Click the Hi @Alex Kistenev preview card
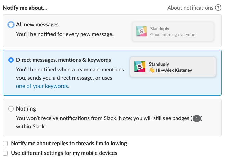Screen dimensions: 225x160 coord(173,67)
